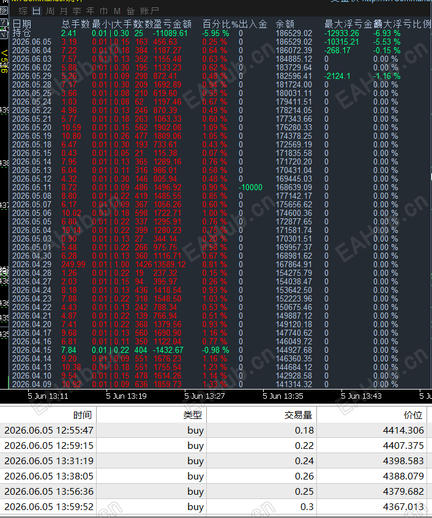
Task: Select the 2026.06.05 date row
Action: pyautogui.click(x=32, y=42)
